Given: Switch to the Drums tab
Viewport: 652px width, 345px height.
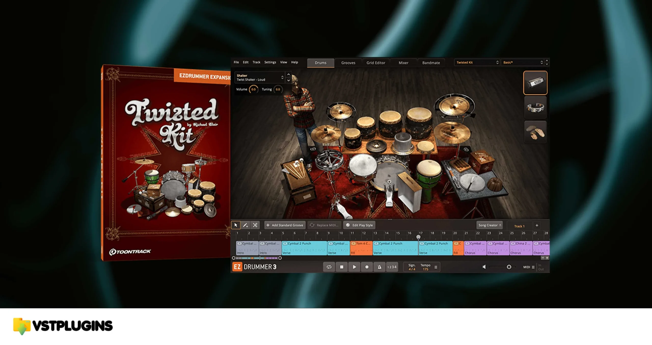Looking at the screenshot, I should (321, 63).
